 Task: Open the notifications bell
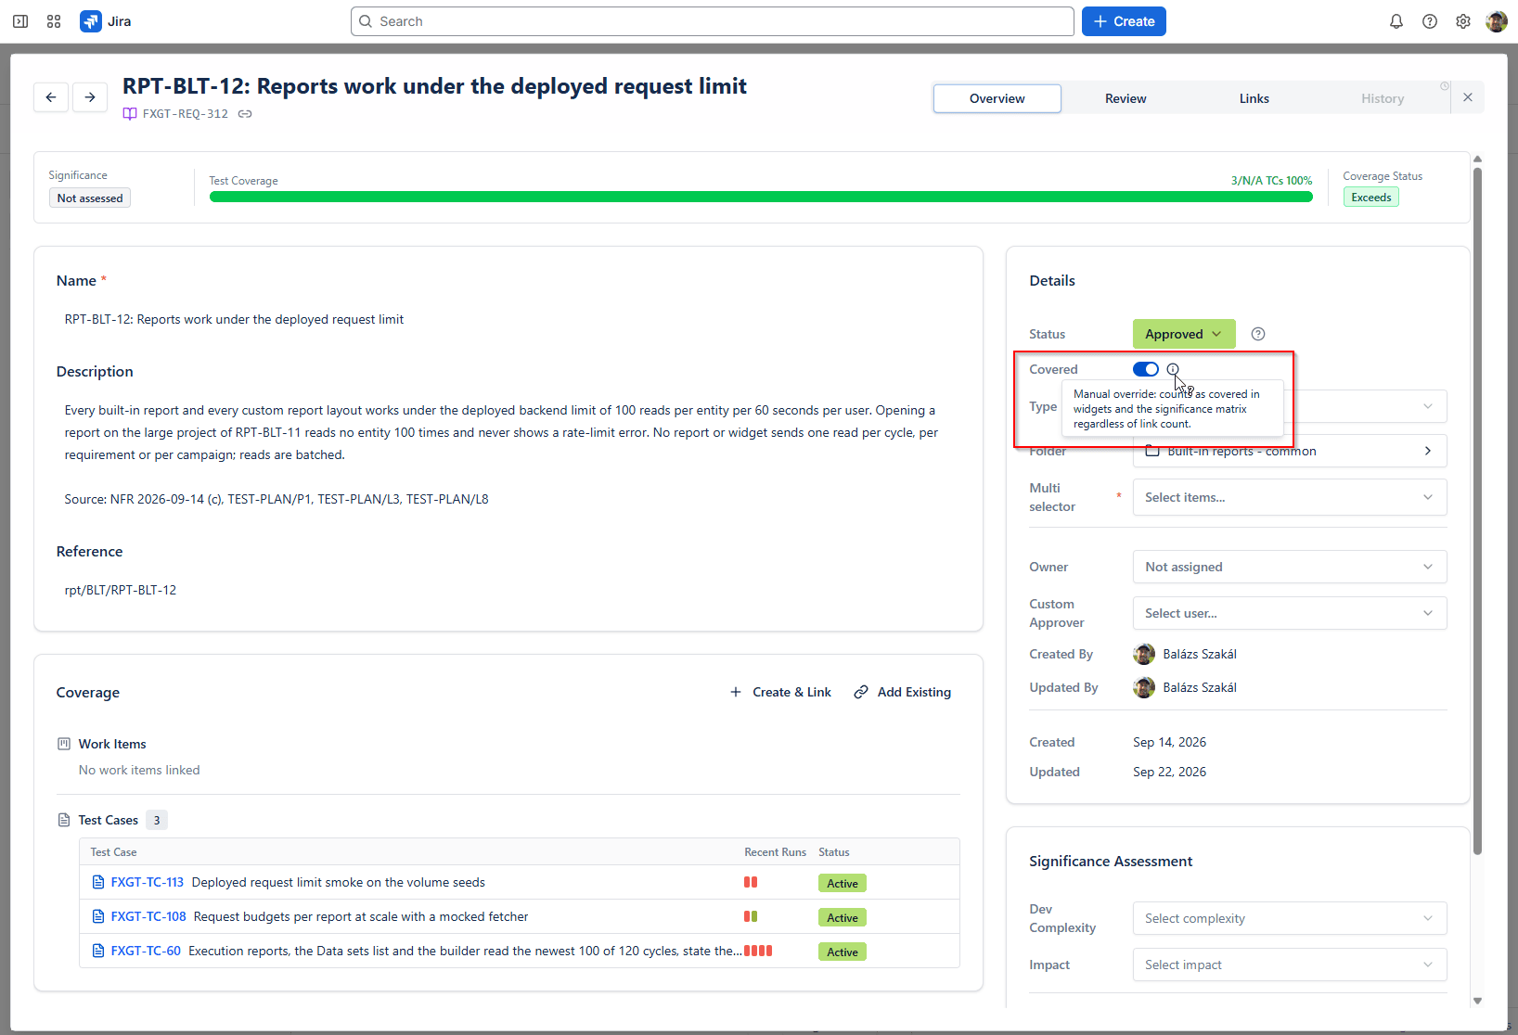pos(1396,21)
